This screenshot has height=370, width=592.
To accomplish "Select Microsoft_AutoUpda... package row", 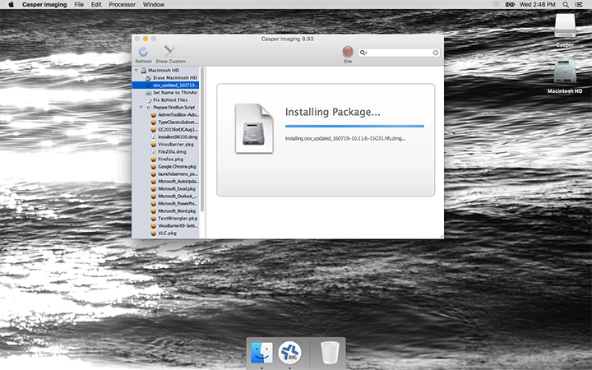I will (165, 182).
